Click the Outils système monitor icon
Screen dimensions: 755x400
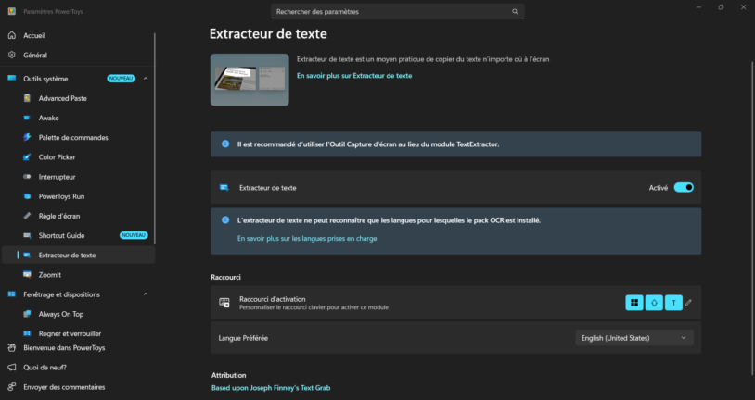12,79
